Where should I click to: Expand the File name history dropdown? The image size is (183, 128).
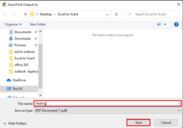[x=179, y=104]
